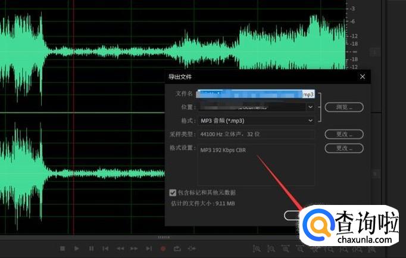Zoom in time on the waveform
The width and height of the screenshot is (406, 258).
(x=286, y=249)
